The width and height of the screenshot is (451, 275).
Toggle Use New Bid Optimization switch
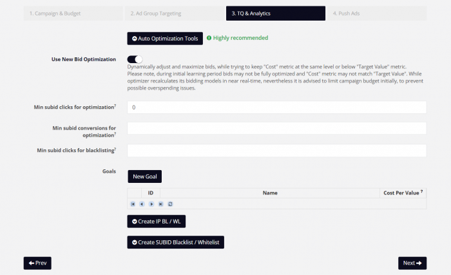click(x=135, y=59)
